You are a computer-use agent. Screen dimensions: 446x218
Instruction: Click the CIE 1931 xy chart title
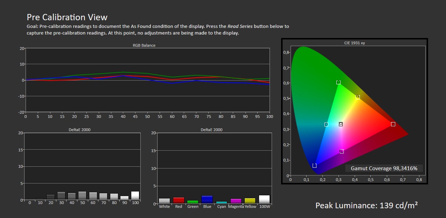(354, 43)
